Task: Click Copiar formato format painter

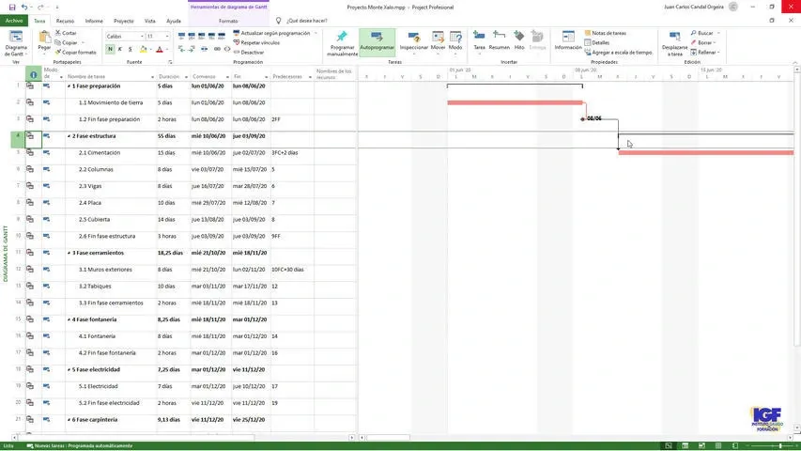Action: (x=76, y=53)
